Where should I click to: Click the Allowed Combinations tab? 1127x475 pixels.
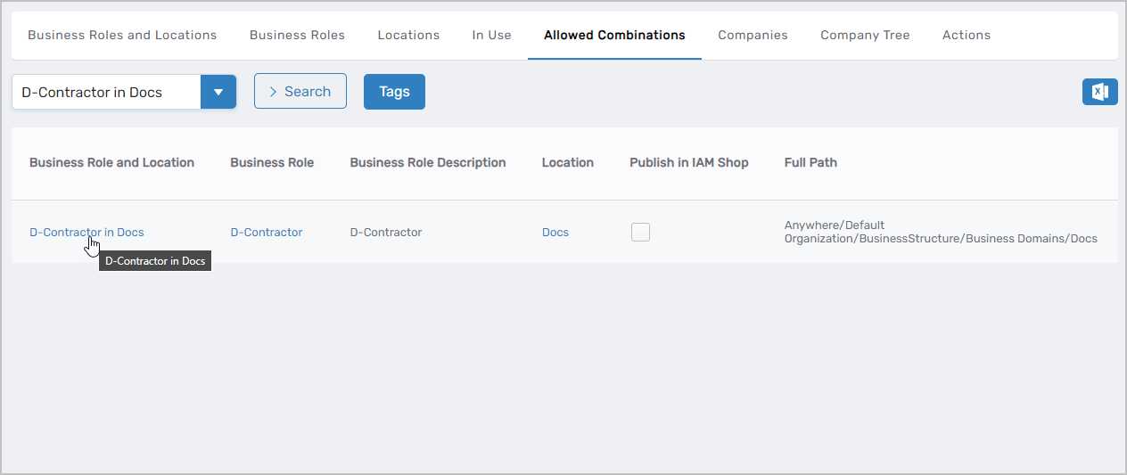point(614,36)
